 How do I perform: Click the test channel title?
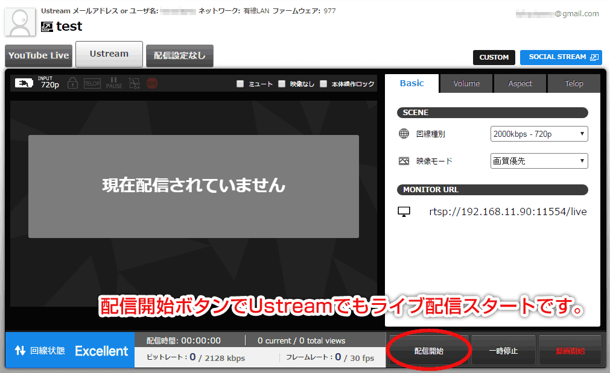click(x=69, y=27)
